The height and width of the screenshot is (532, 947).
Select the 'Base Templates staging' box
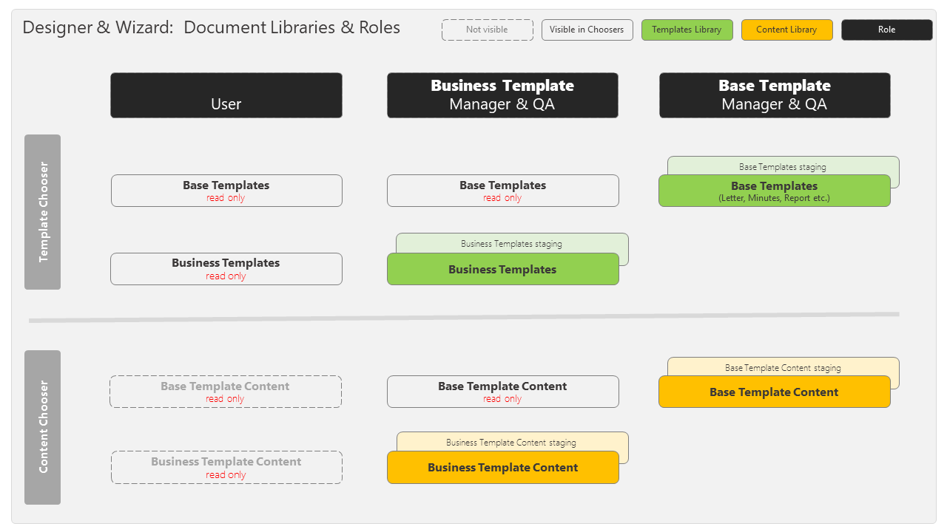[782, 166]
